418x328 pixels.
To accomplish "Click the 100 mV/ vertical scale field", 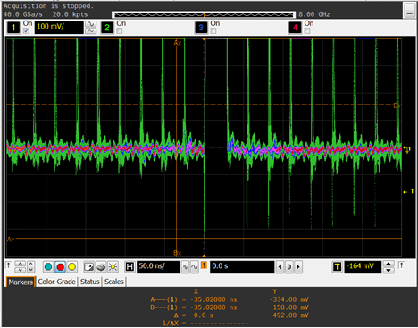I will tap(59, 28).
